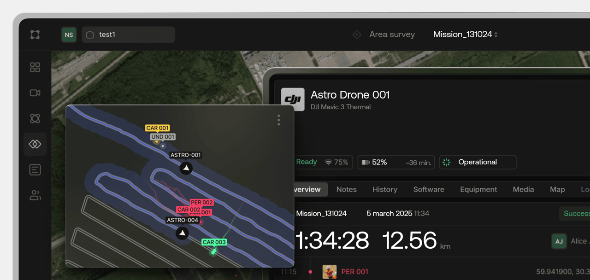Select the ASTRO-001 drone marker on map
This screenshot has height=280, width=590.
[186, 168]
